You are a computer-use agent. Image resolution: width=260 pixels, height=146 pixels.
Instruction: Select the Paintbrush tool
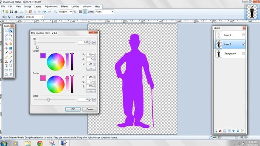tap(6, 53)
